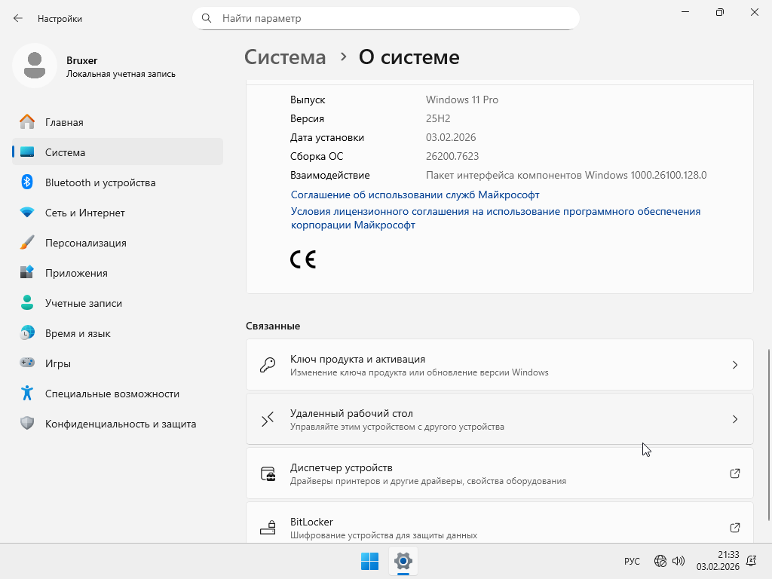Go to Главная in the sidebar
The height and width of the screenshot is (579, 772).
coord(64,122)
